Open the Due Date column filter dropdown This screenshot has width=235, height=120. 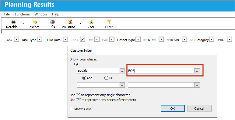[65, 40]
